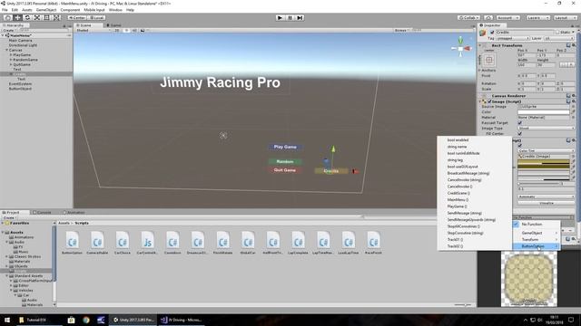Open the Store icon in taskbar
The width and height of the screenshot is (581, 326).
(71, 320)
